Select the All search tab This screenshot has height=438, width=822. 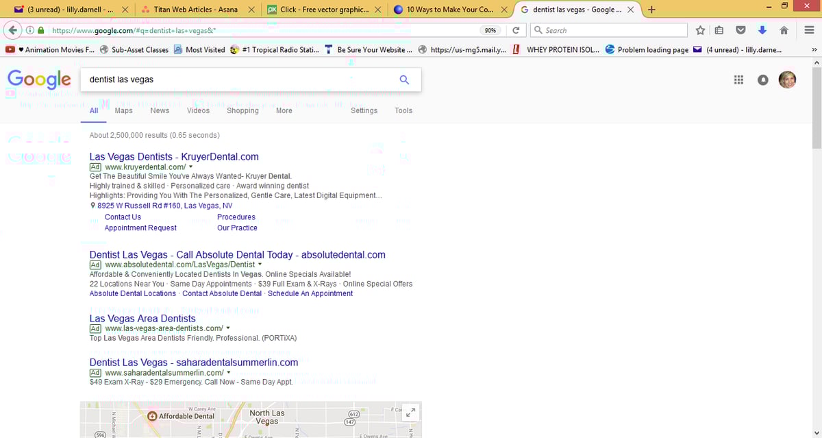(x=94, y=110)
